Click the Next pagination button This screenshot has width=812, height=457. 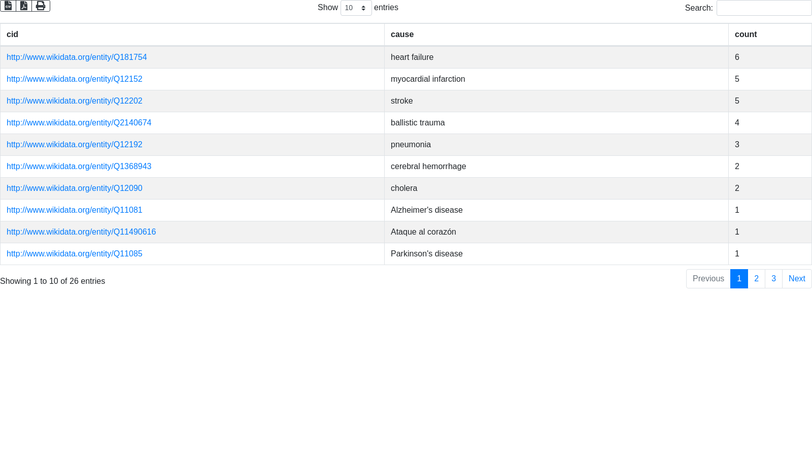tap(797, 279)
